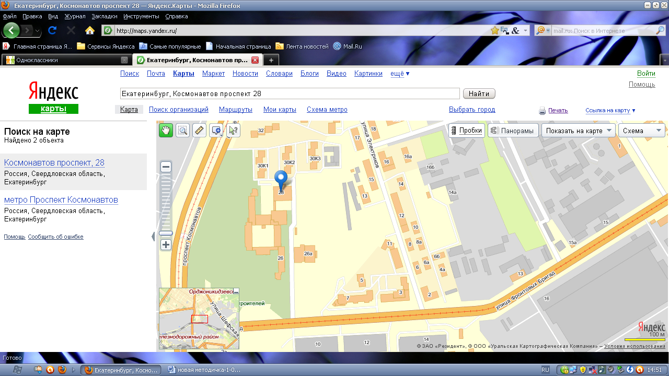This screenshot has height=376, width=669.
Task: Collapse the left search results panel arrow
Action: click(153, 237)
